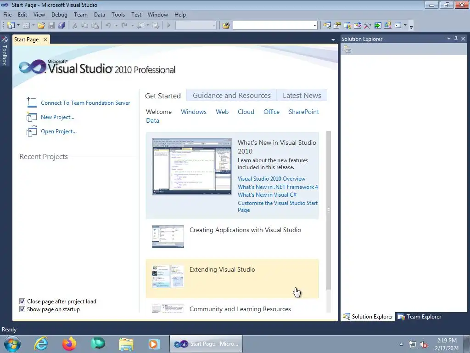Open the Redo history dropdown arrow
Image resolution: width=470 pixels, height=353 pixels.
pos(132,26)
